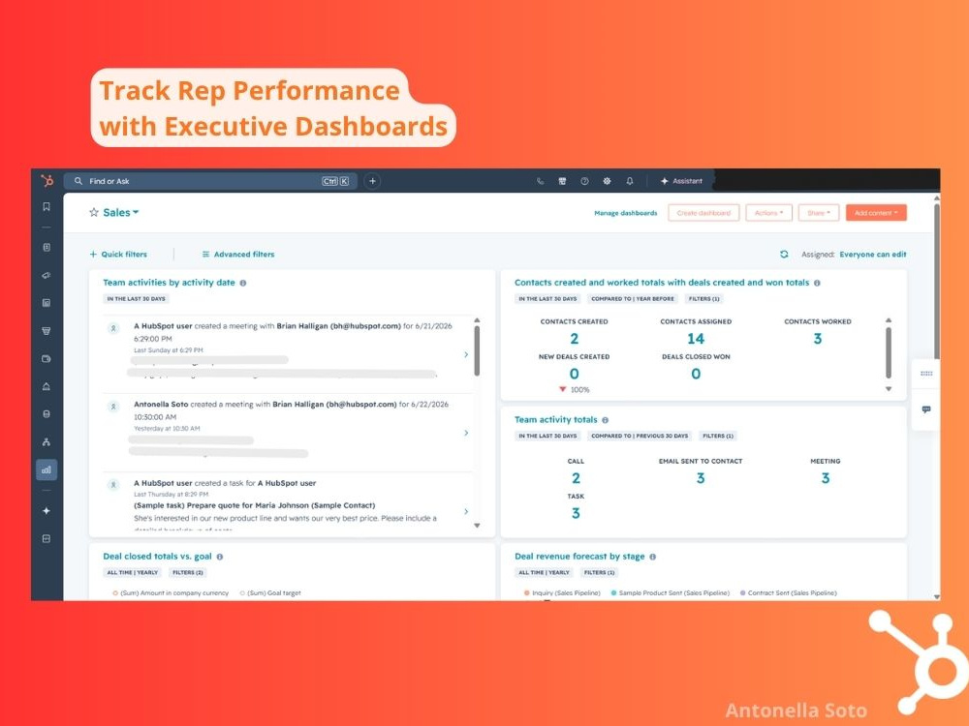
Task: Select the highlighted Reporting bar-chart icon
Action: point(47,469)
